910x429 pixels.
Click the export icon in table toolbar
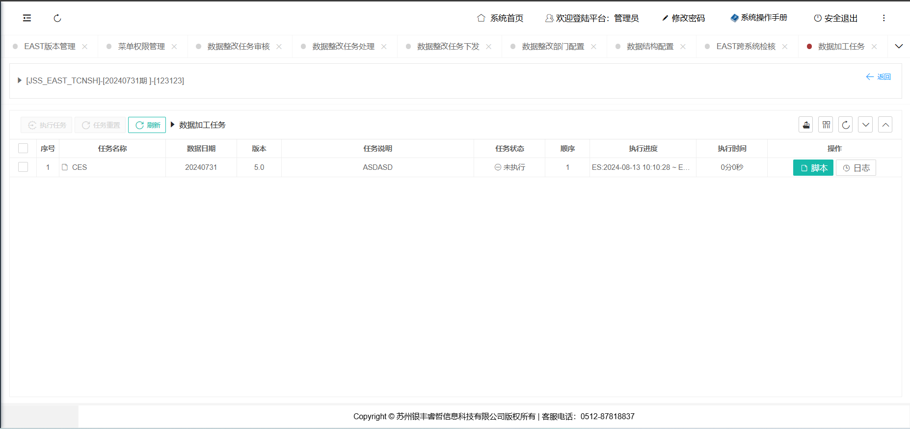coord(806,125)
